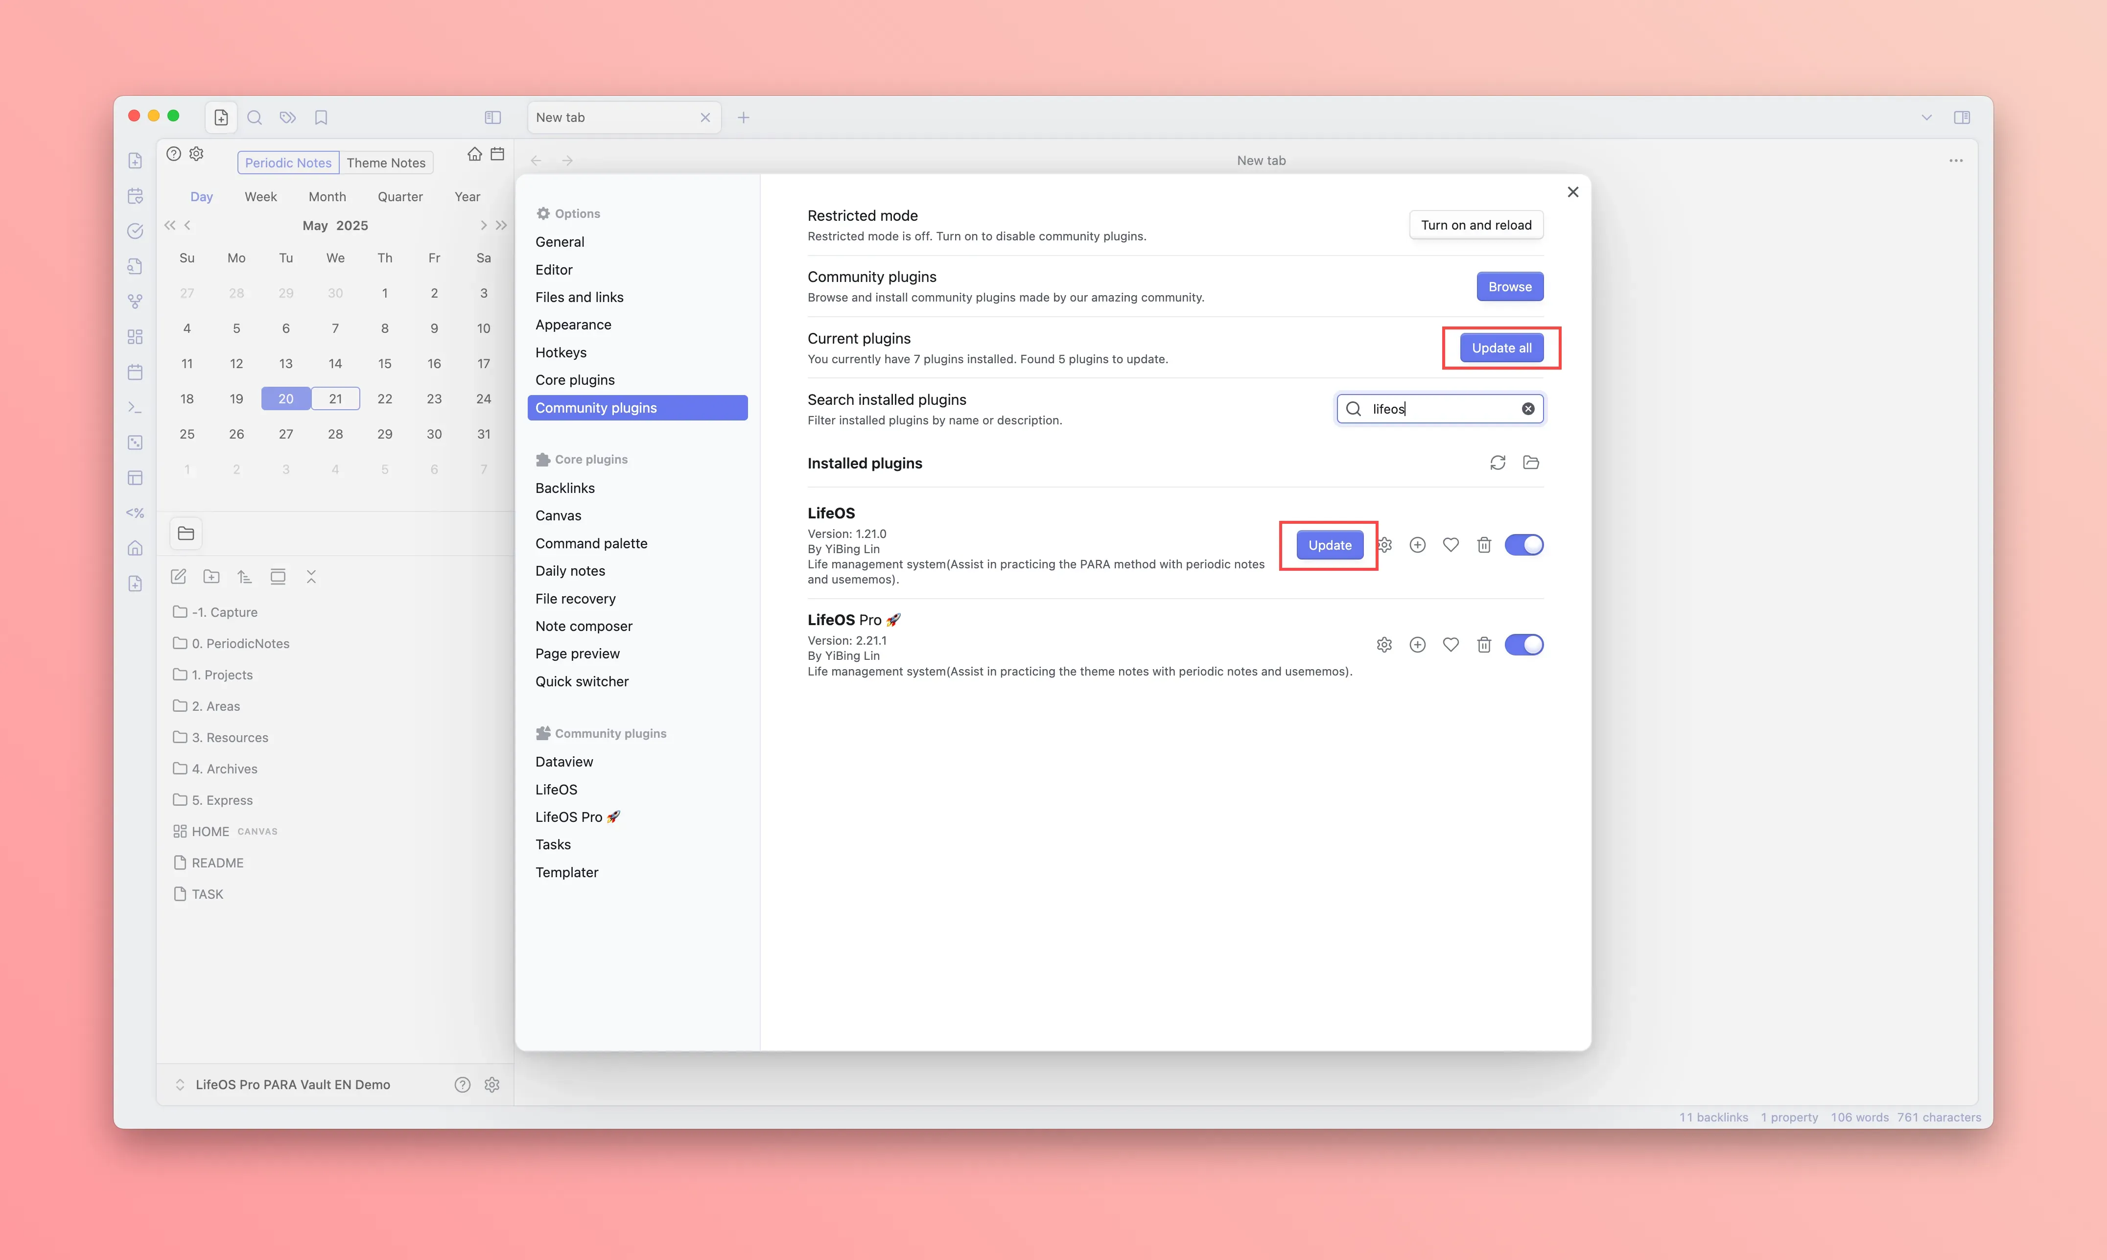This screenshot has width=2107, height=1260.
Task: Open LifeOS Pro settings gear icon
Action: pos(1384,644)
